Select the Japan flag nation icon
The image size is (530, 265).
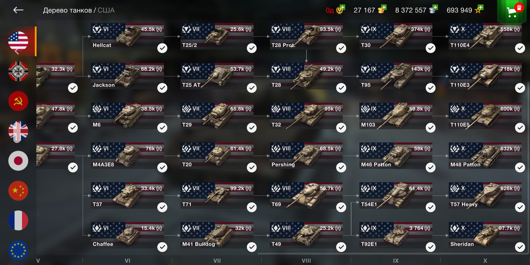click(x=18, y=161)
